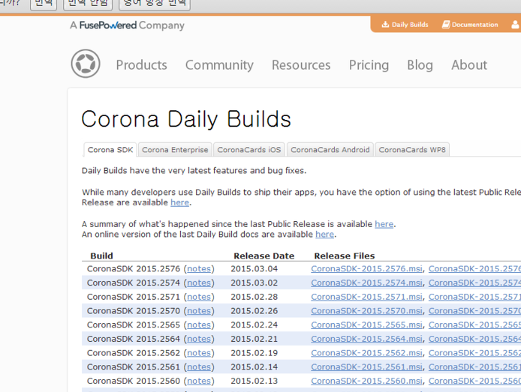Open the Pricing page
The height and width of the screenshot is (392, 521).
click(x=369, y=65)
